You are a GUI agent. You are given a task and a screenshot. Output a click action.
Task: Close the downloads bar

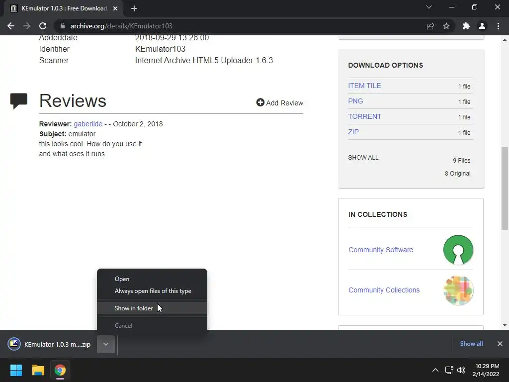coord(500,343)
